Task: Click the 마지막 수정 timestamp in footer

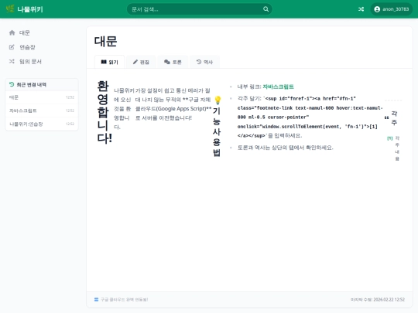Action: 378,300
